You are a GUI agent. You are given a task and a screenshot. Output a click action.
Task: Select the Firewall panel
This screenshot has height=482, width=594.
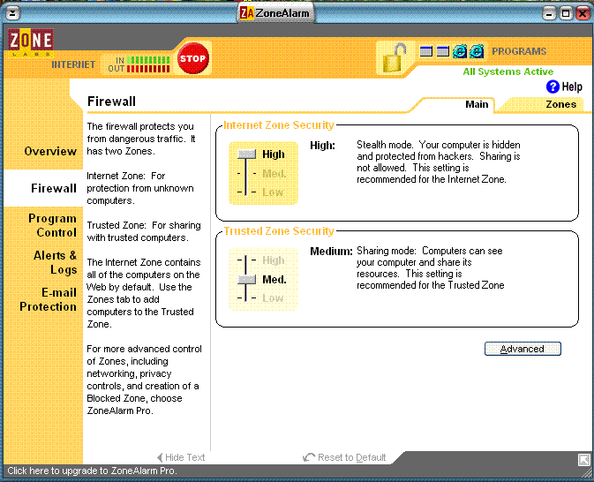click(54, 188)
